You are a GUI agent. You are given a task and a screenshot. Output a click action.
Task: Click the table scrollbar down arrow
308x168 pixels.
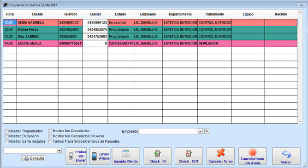(x=300, y=122)
